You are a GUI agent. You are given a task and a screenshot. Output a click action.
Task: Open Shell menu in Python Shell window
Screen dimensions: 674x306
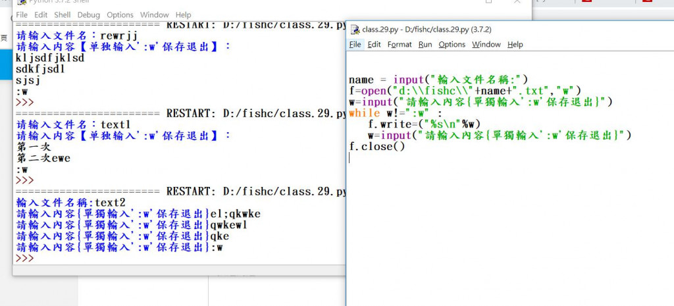[x=63, y=14]
